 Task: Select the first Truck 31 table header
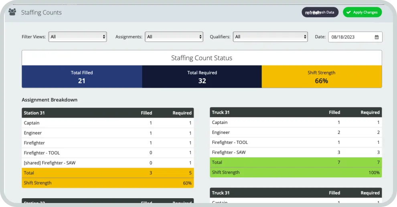coord(296,112)
